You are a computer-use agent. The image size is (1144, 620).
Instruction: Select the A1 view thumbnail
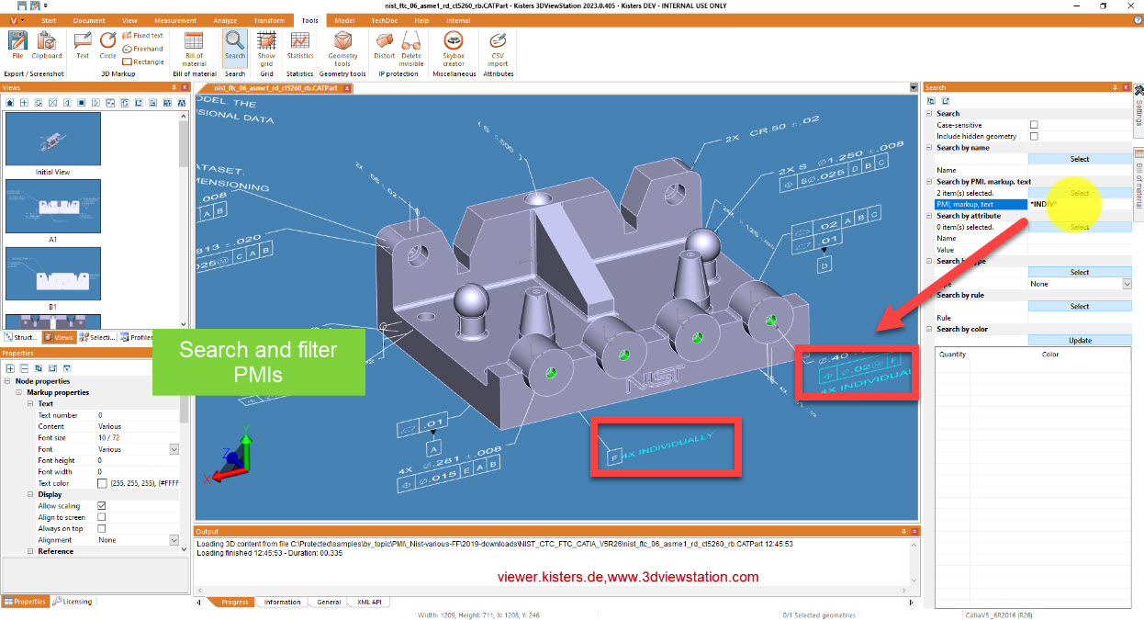click(x=52, y=207)
